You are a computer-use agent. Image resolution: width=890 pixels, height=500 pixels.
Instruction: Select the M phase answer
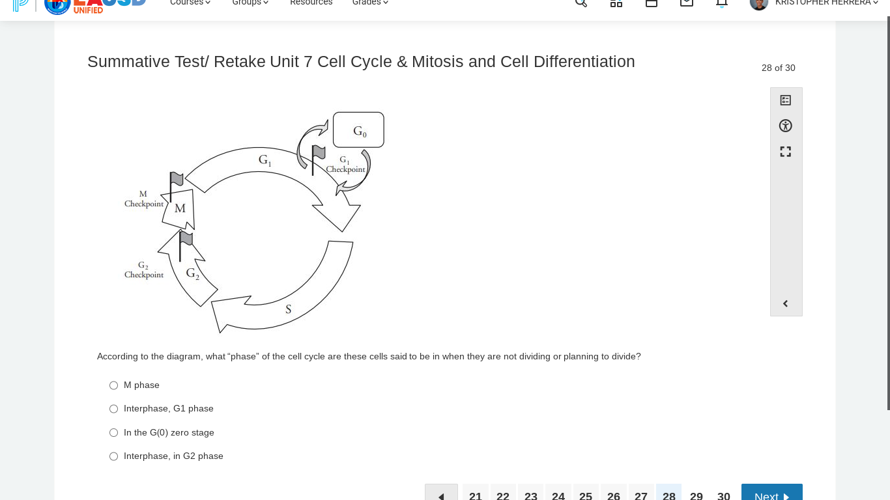(x=114, y=385)
